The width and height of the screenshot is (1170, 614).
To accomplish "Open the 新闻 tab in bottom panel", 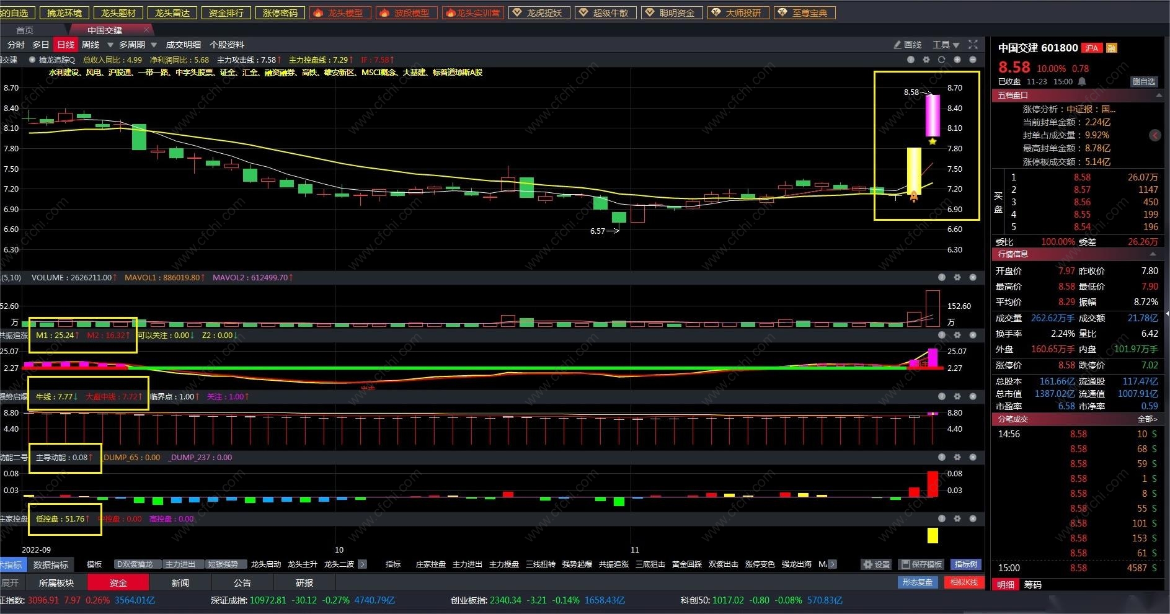I will pos(180,583).
